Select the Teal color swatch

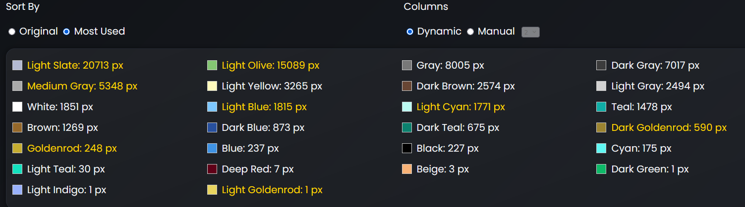[601, 107]
